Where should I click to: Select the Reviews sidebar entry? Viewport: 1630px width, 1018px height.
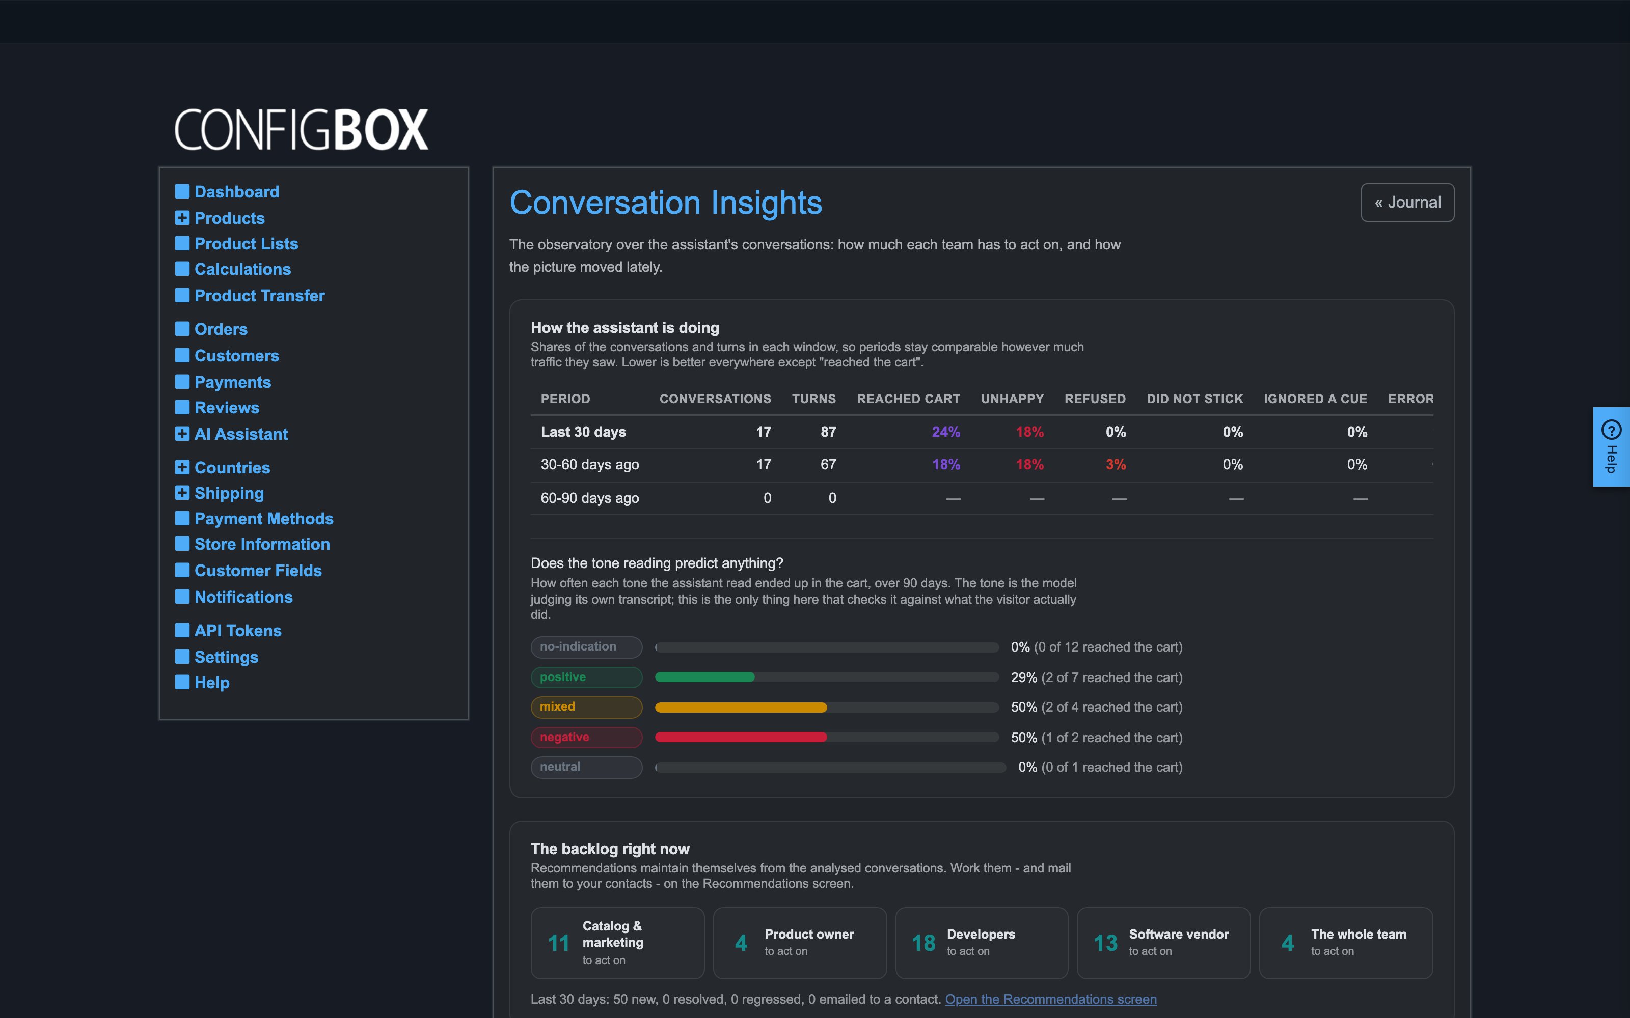[226, 408]
